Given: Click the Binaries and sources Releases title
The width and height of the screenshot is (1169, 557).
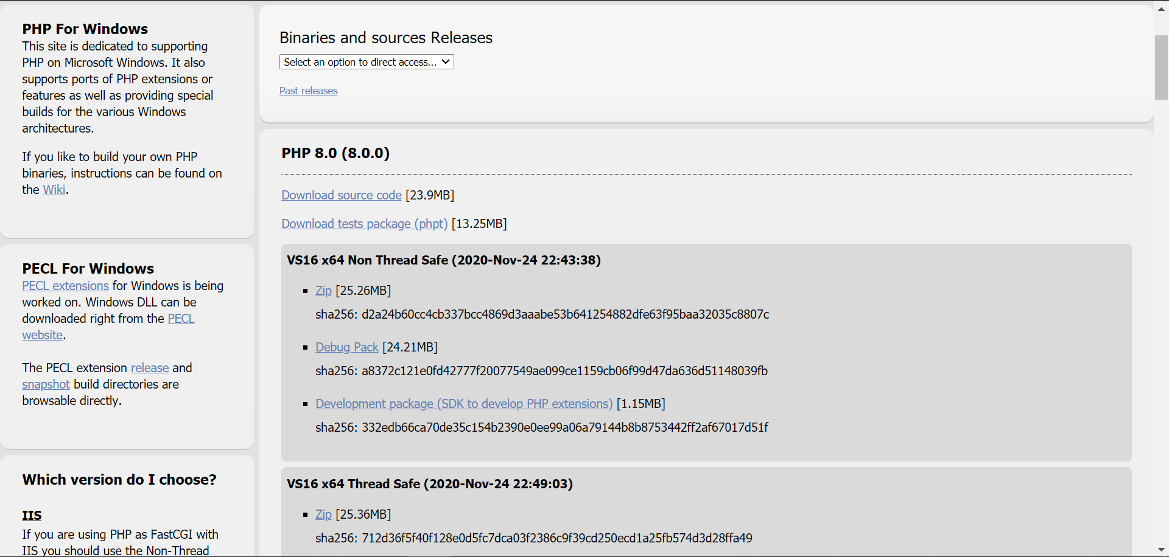Looking at the screenshot, I should point(385,38).
